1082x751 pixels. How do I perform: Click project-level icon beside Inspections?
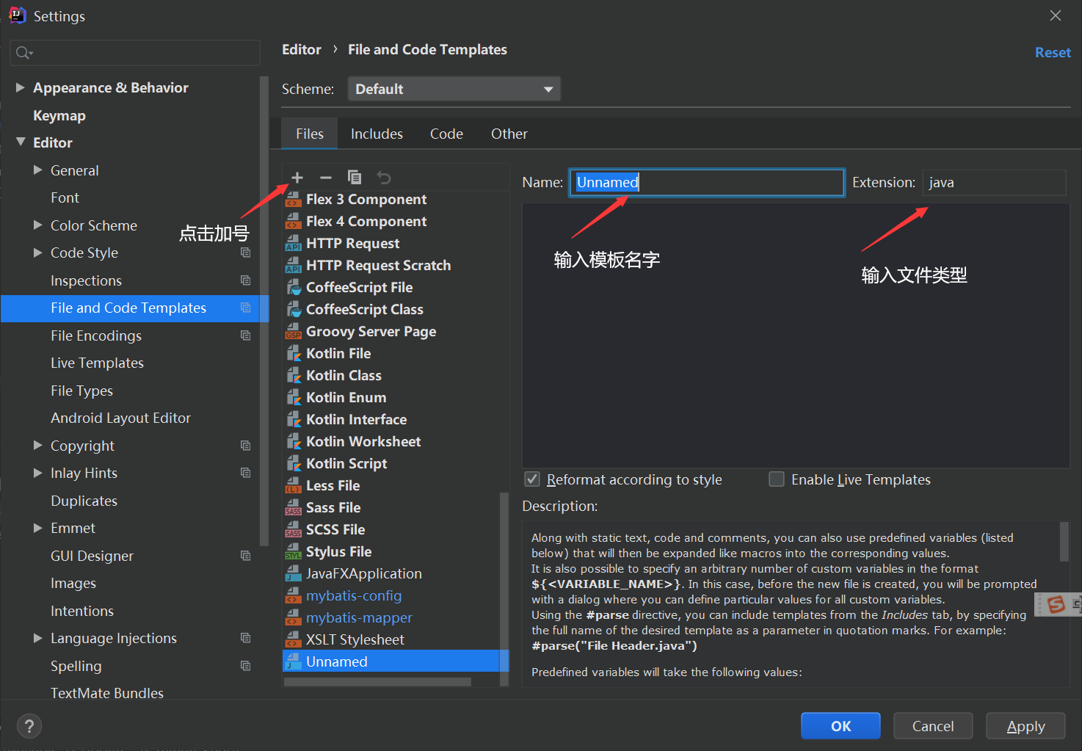(x=246, y=280)
